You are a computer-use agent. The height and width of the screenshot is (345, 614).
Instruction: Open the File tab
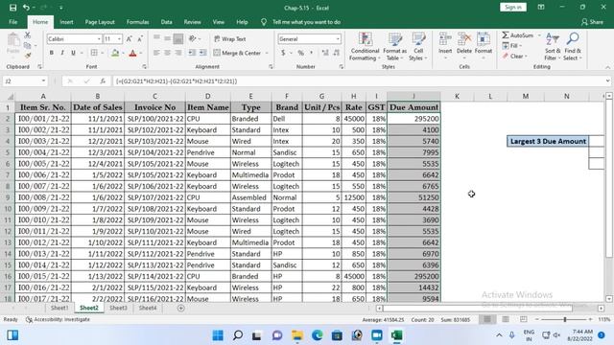pyautogui.click(x=12, y=22)
